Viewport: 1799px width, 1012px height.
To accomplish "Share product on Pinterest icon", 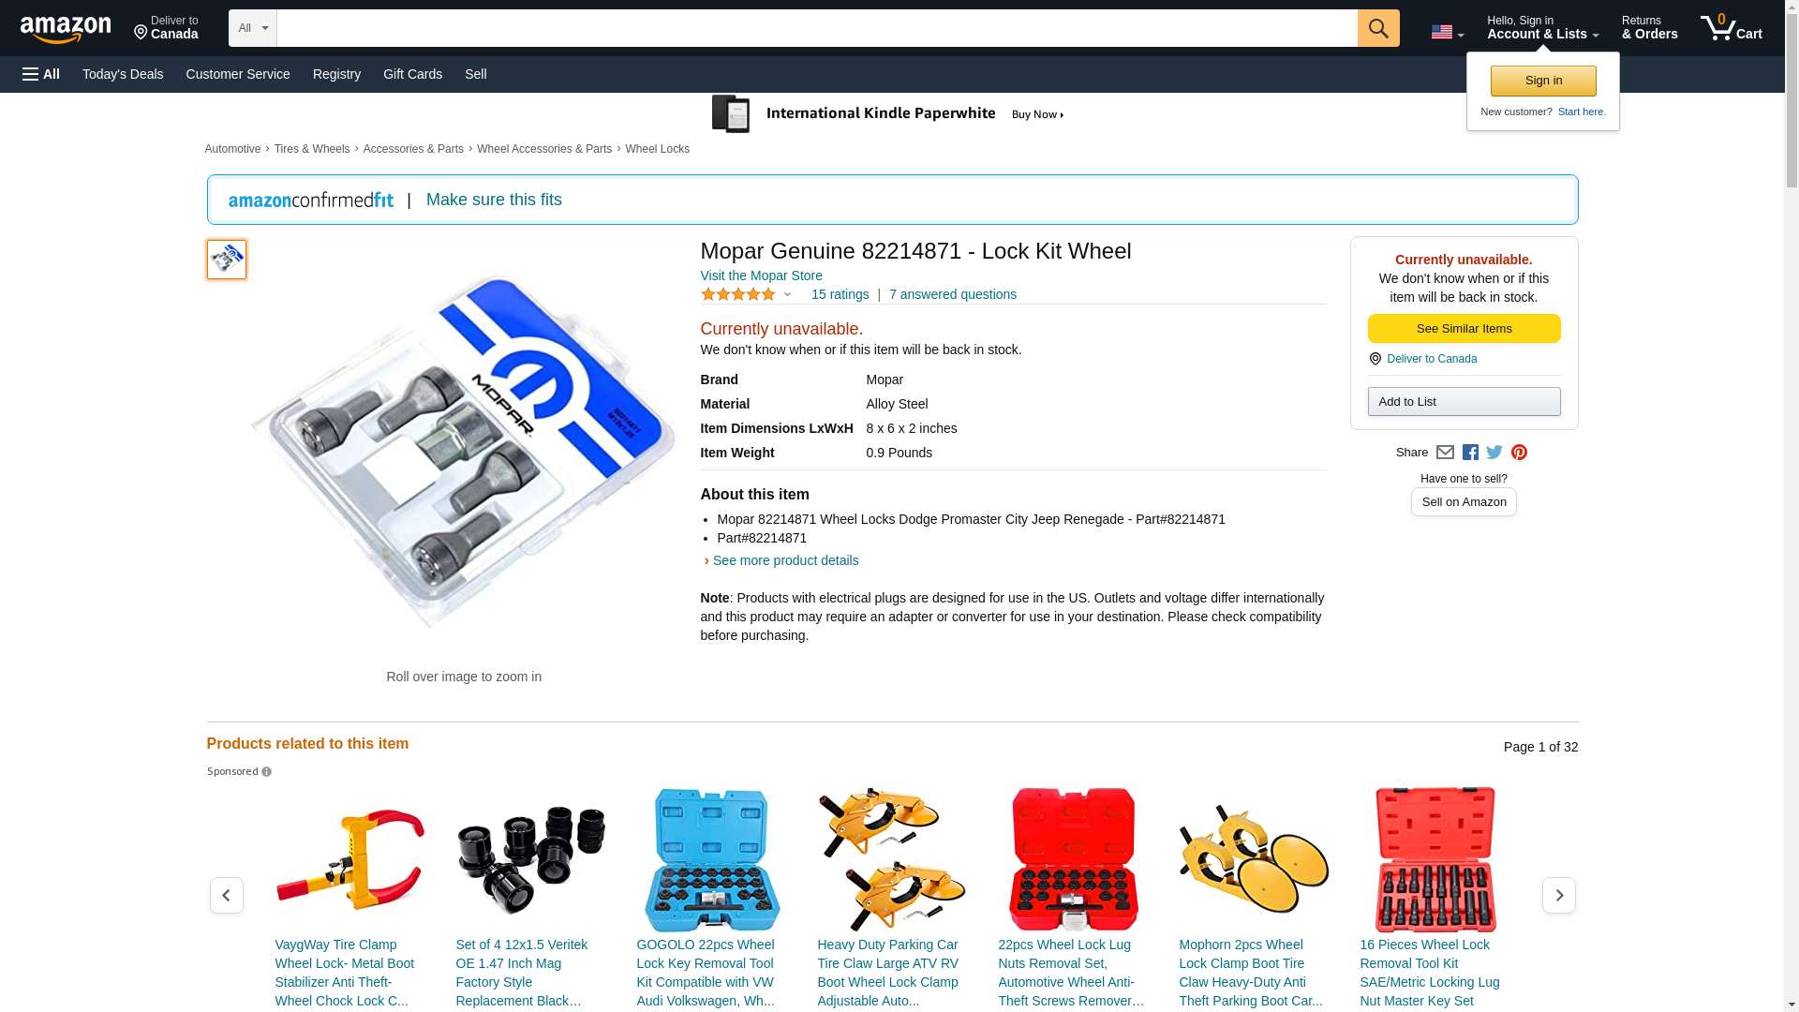I will coord(1519,453).
